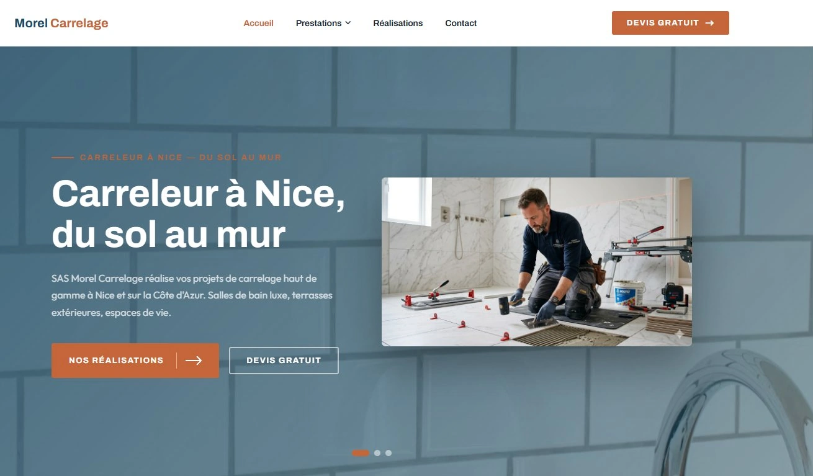Click the Morel Carrelage logo

pos(61,23)
